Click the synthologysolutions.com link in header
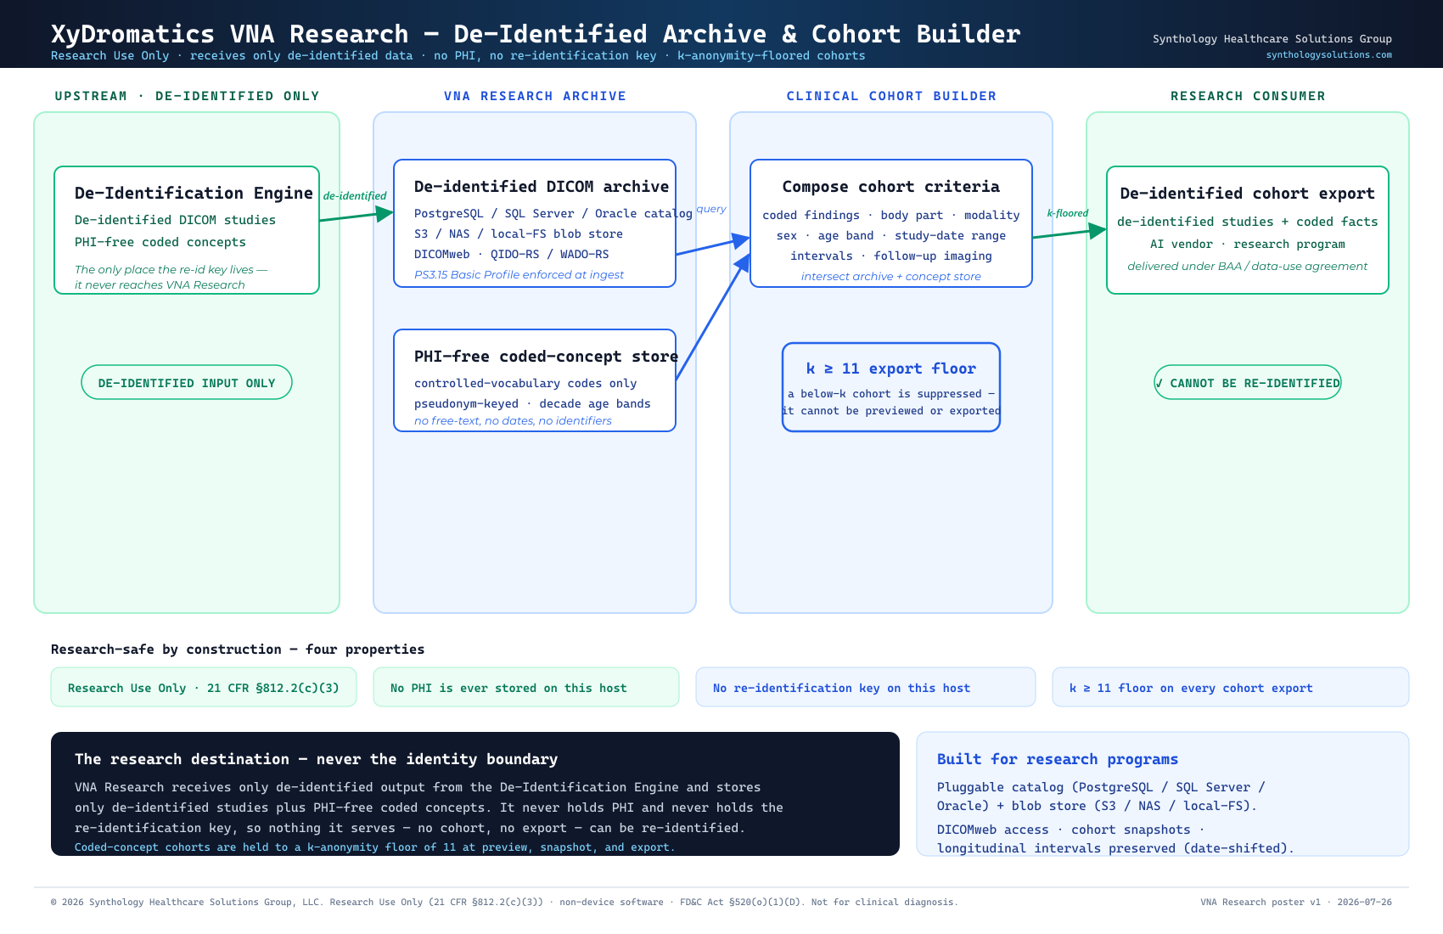 [1328, 55]
